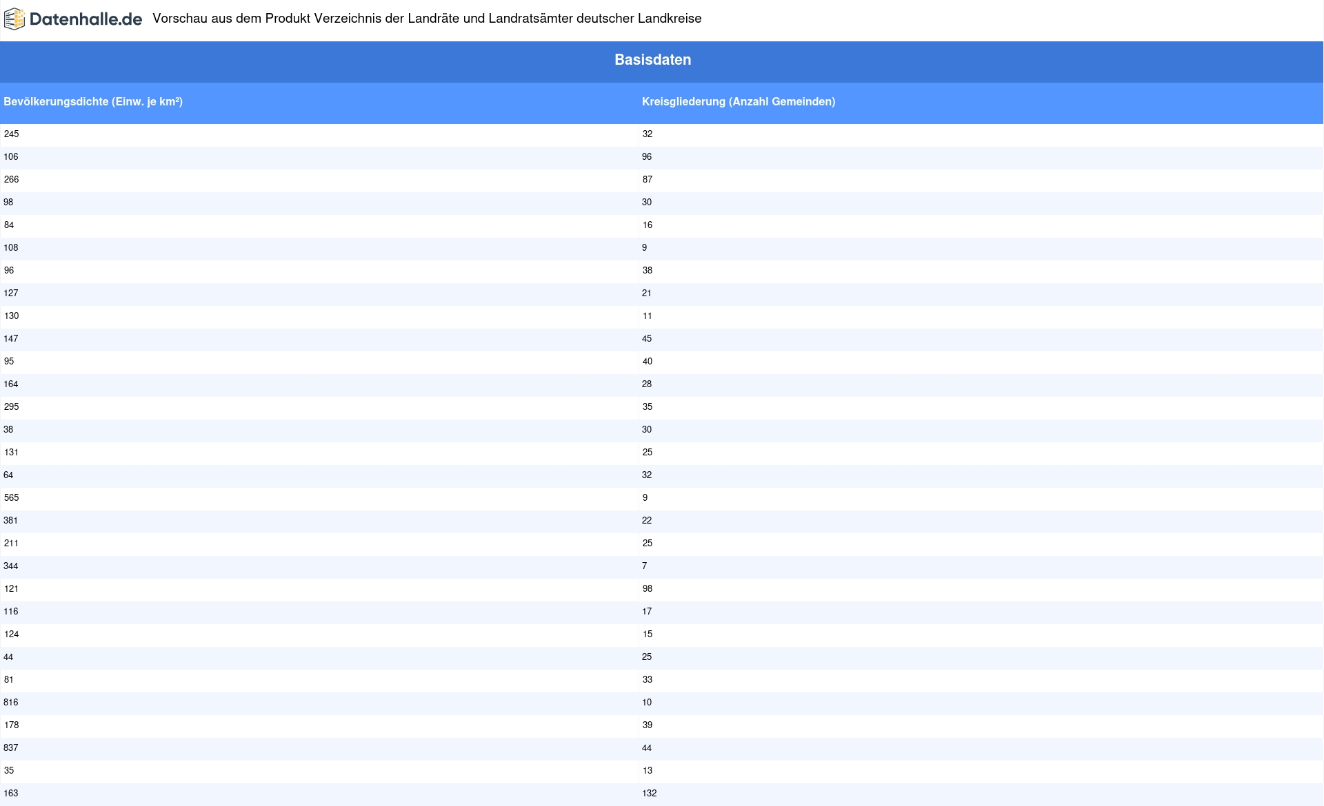Image resolution: width=1324 pixels, height=806 pixels.
Task: Click density value 381
Action: tap(11, 521)
